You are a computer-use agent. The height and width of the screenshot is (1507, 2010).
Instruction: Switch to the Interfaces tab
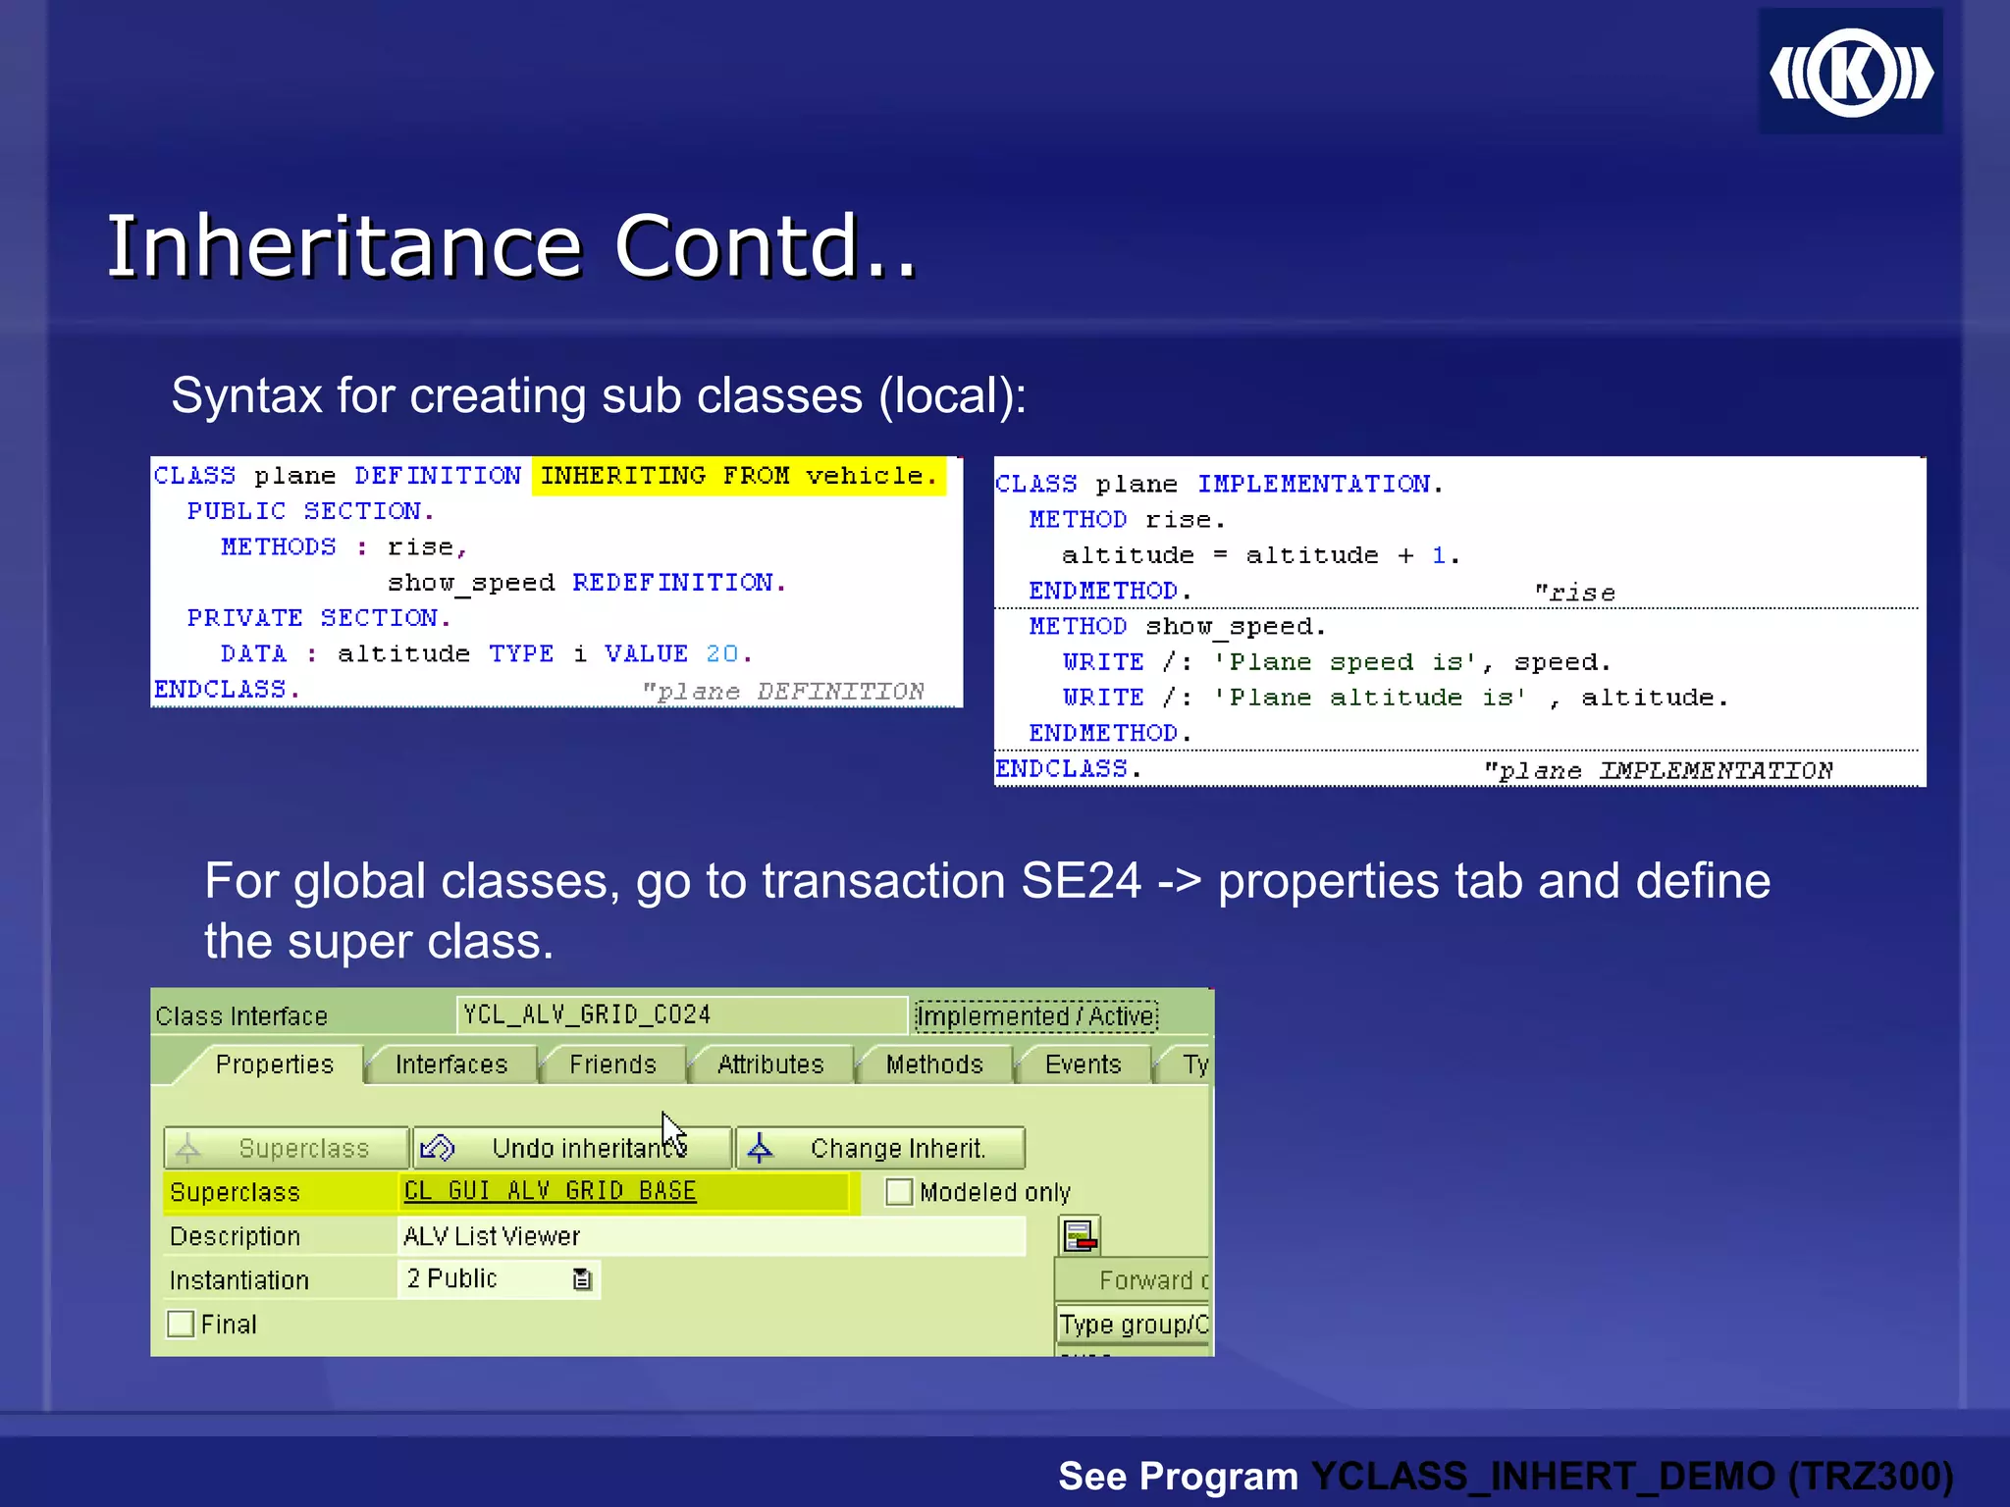click(x=450, y=1065)
